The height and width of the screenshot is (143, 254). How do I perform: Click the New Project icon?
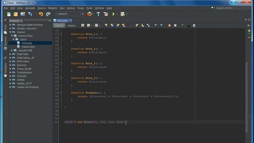click(15, 14)
